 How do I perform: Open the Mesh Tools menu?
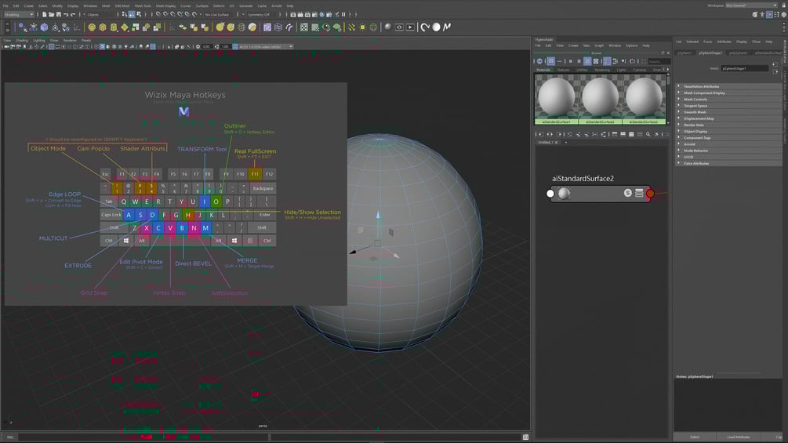143,6
